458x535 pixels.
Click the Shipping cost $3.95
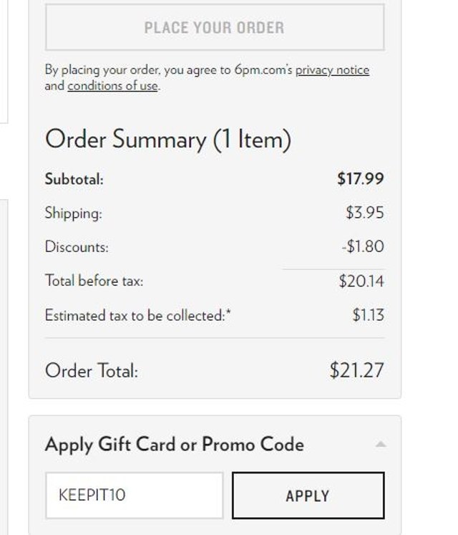(364, 212)
